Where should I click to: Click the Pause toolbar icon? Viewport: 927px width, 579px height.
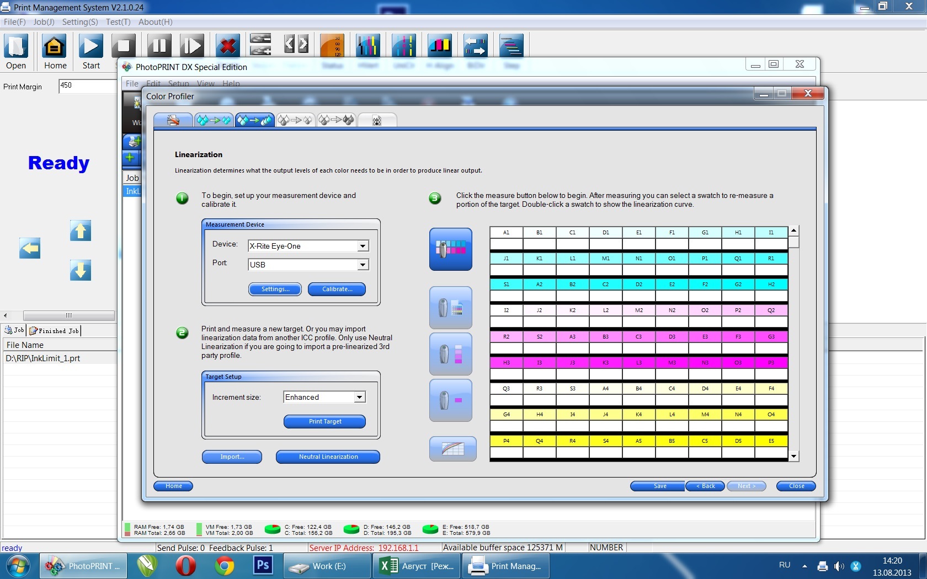click(x=159, y=46)
